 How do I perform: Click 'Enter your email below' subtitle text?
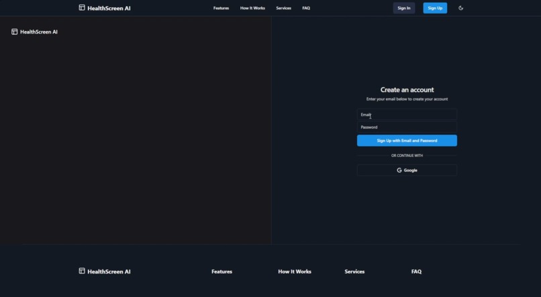pos(407,99)
